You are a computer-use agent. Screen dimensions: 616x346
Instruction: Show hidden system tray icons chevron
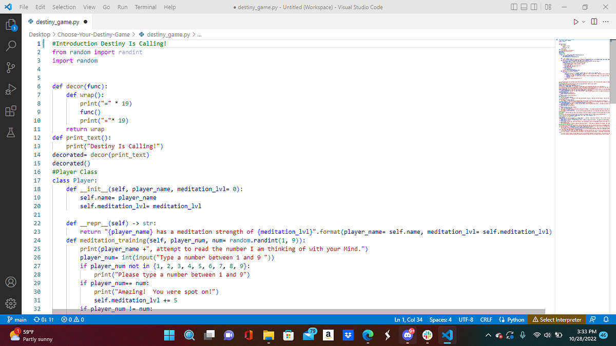[x=489, y=336]
